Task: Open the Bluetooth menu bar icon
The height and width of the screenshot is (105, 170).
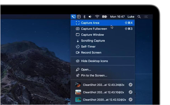Action: click(84, 17)
